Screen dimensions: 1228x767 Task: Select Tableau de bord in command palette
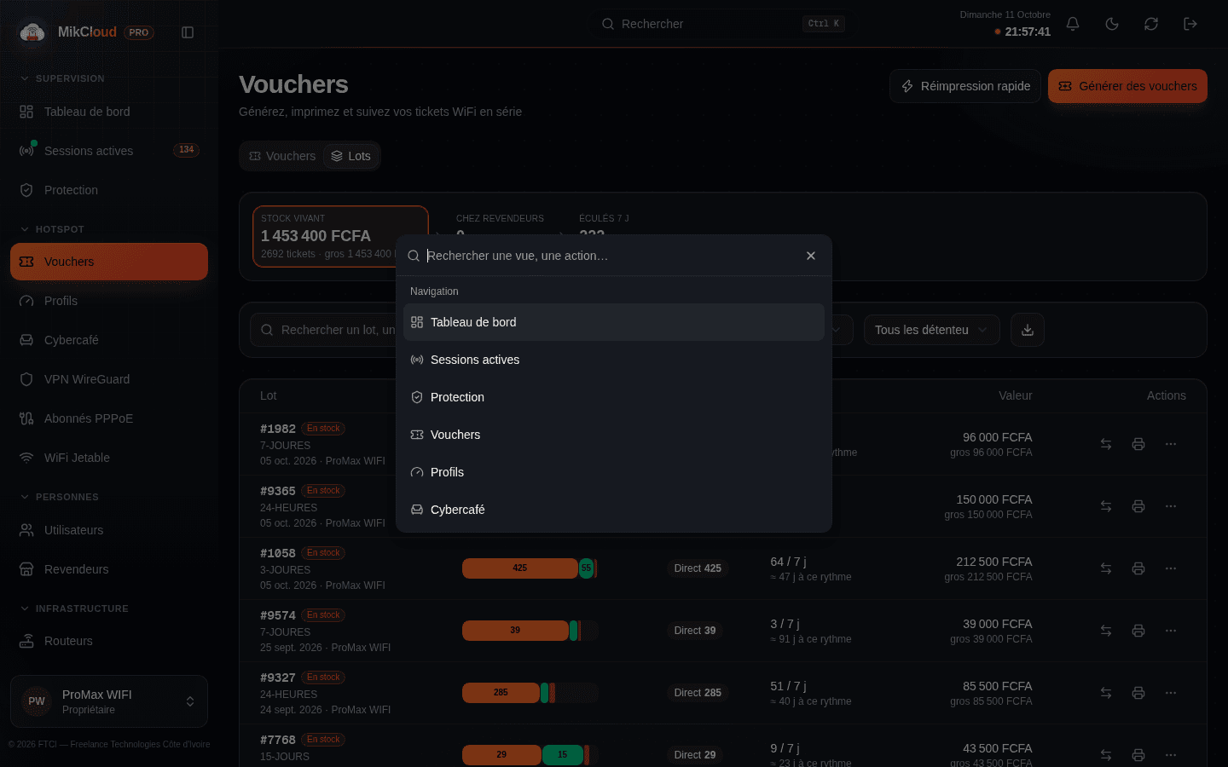pyautogui.click(x=614, y=322)
